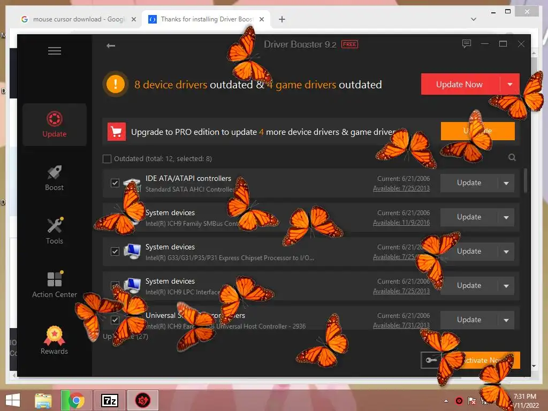Open Available 7/25/2013 link for IDE ATA/ATAPI
Viewport: 548px width, 411px height.
click(401, 188)
